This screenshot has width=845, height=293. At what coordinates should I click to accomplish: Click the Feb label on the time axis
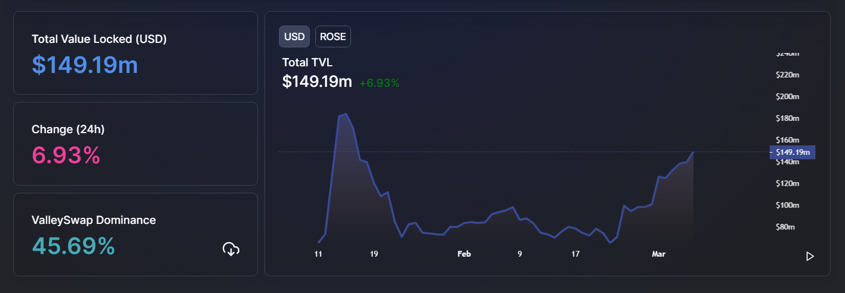[x=464, y=254]
